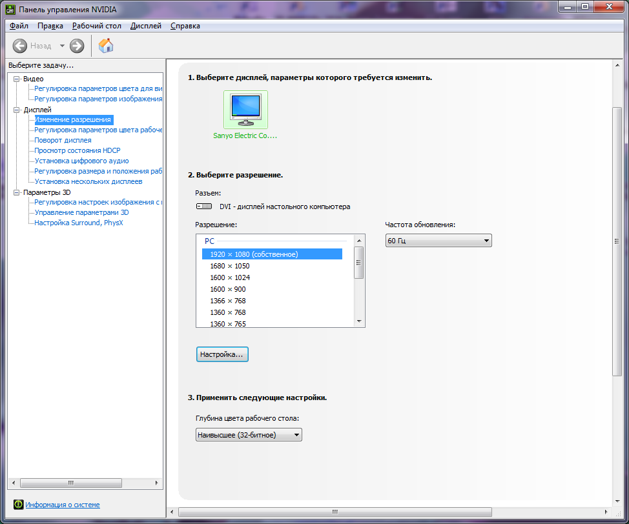Click main panel scroll-down arrow

(617, 501)
